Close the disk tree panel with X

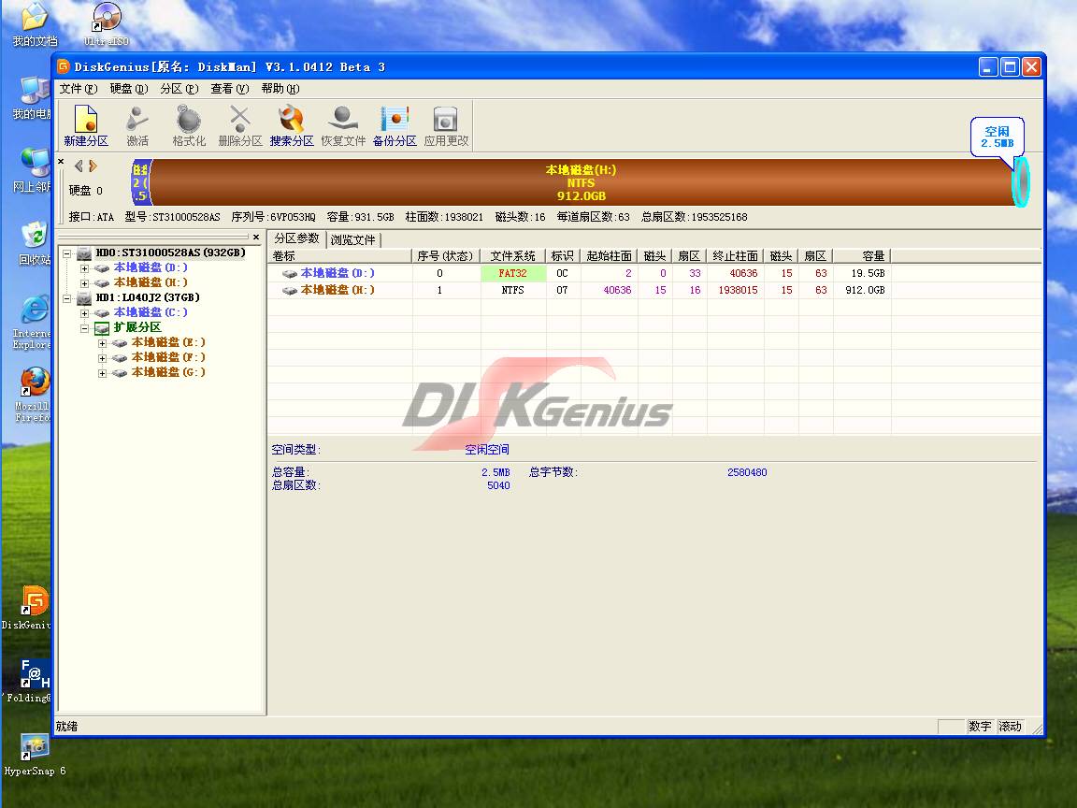pos(256,237)
